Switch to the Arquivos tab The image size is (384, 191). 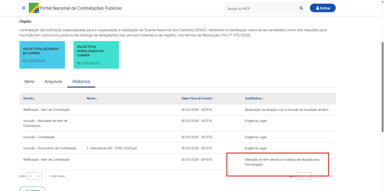(53, 81)
